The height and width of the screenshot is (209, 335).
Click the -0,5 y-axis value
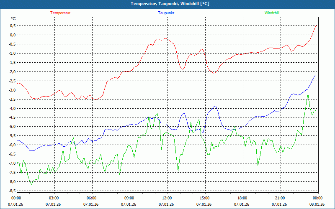(x=13, y=44)
